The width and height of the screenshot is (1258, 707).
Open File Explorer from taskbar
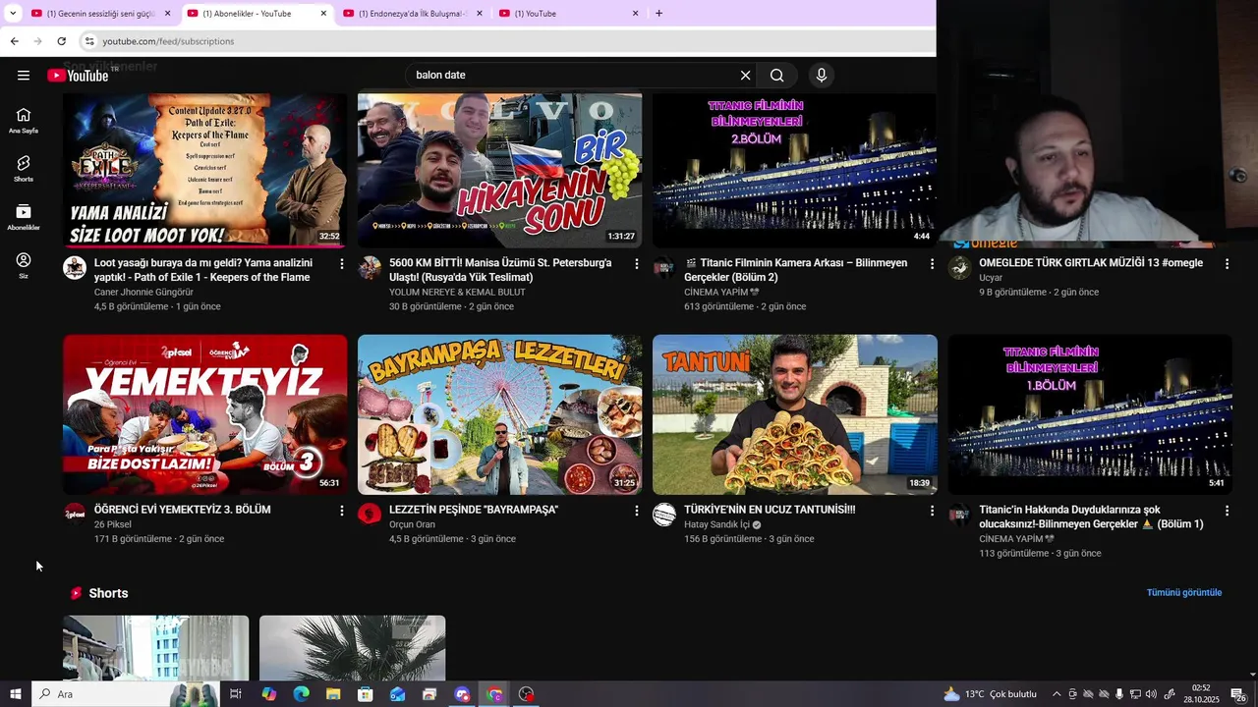coord(333,694)
